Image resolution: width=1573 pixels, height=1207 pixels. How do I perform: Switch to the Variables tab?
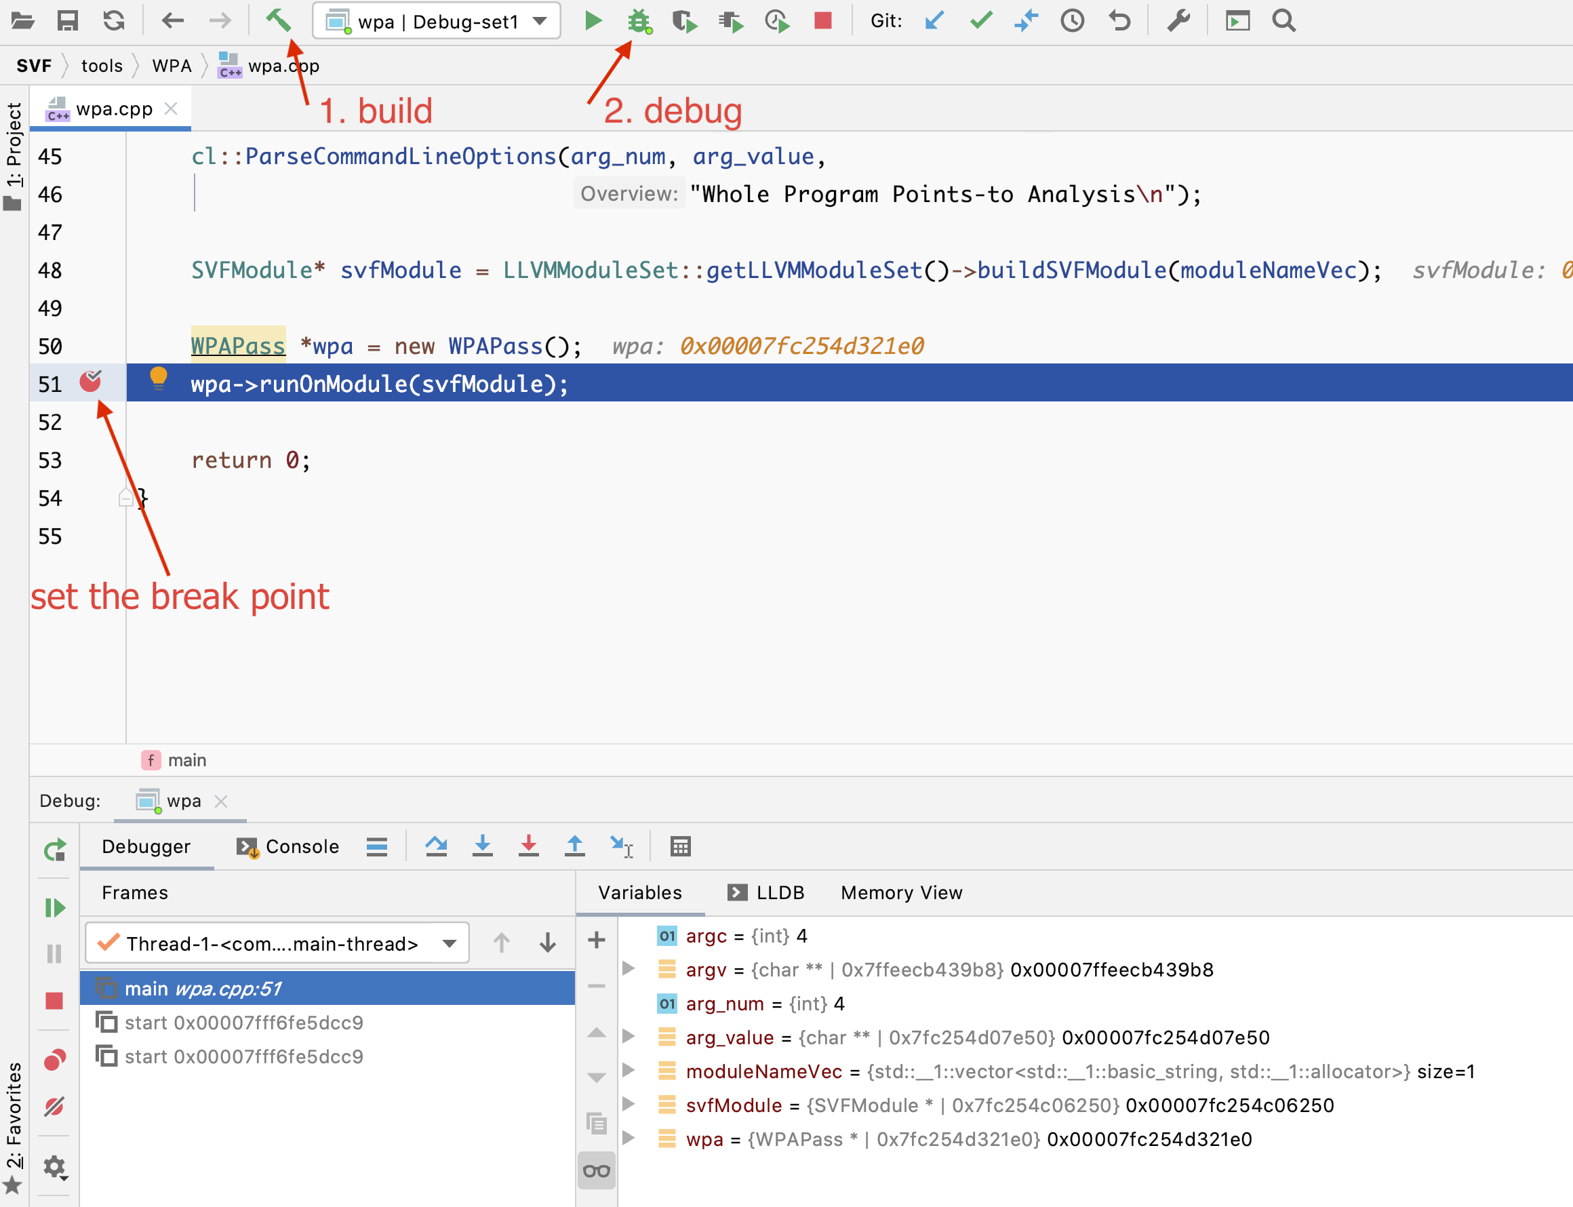640,892
